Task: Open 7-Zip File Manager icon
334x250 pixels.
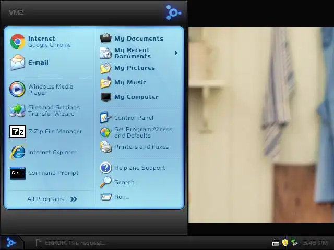Action: [x=18, y=131]
